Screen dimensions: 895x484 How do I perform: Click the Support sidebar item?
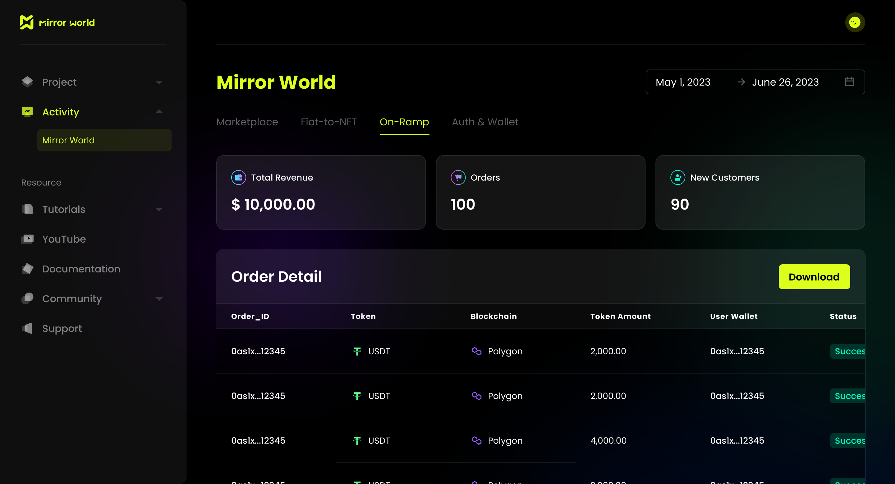pyautogui.click(x=62, y=329)
